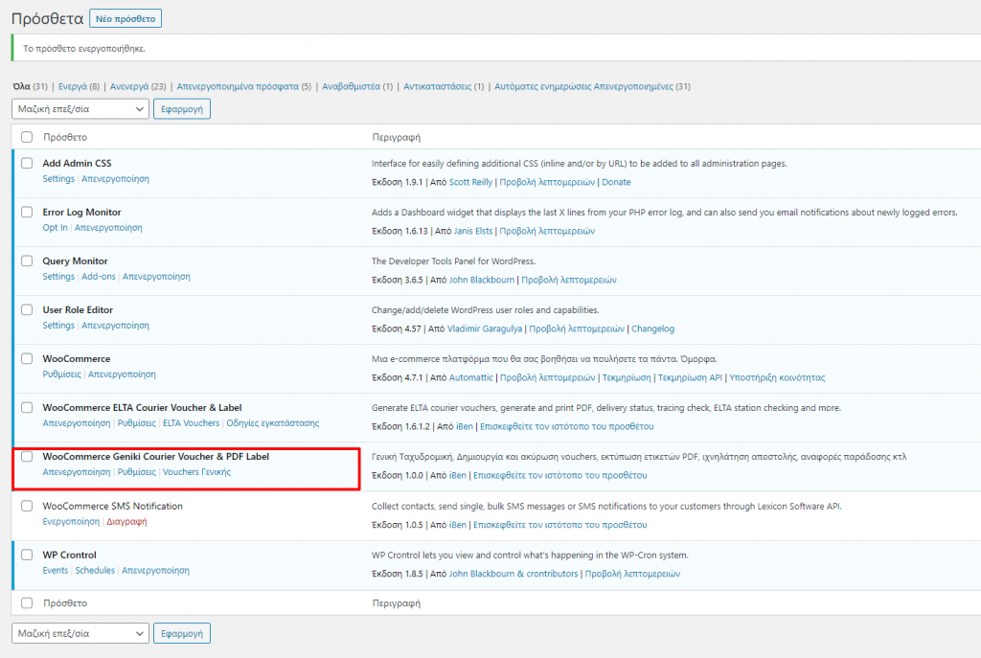Open Οδηγίες εγκατάστασης link

(273, 422)
